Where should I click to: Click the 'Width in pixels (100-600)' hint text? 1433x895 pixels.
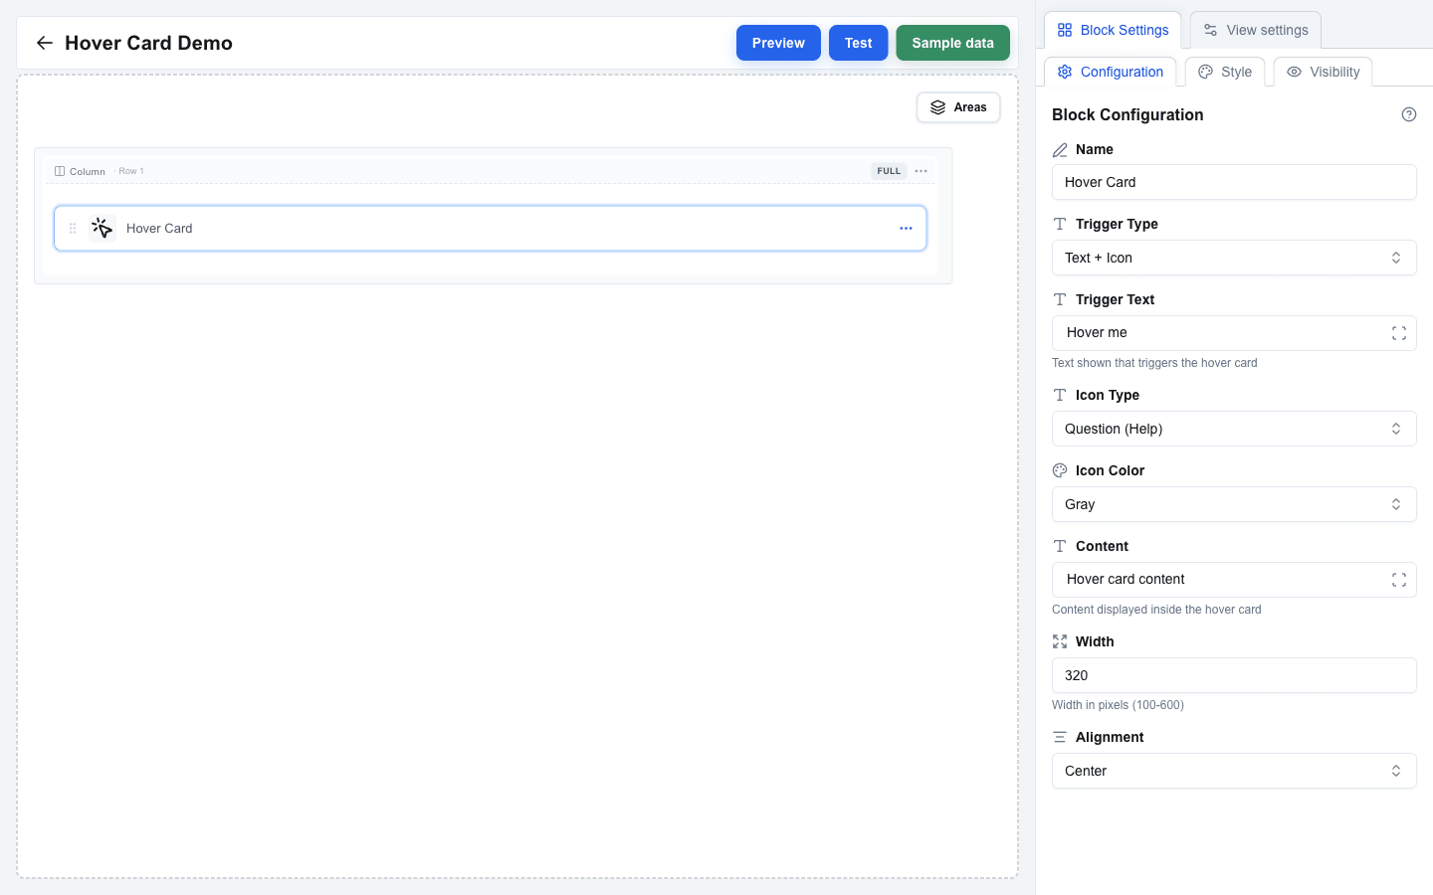(x=1118, y=705)
